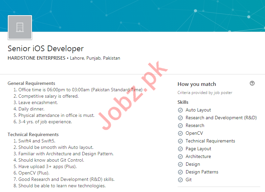Click the General Requirements section heading
This screenshot has width=265, height=192.
(x=31, y=83)
